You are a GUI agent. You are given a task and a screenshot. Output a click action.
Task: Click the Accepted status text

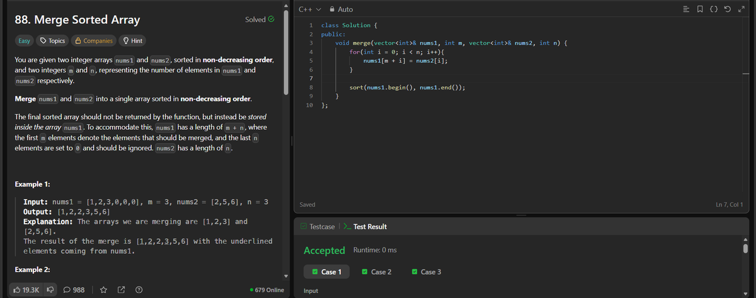click(x=324, y=250)
